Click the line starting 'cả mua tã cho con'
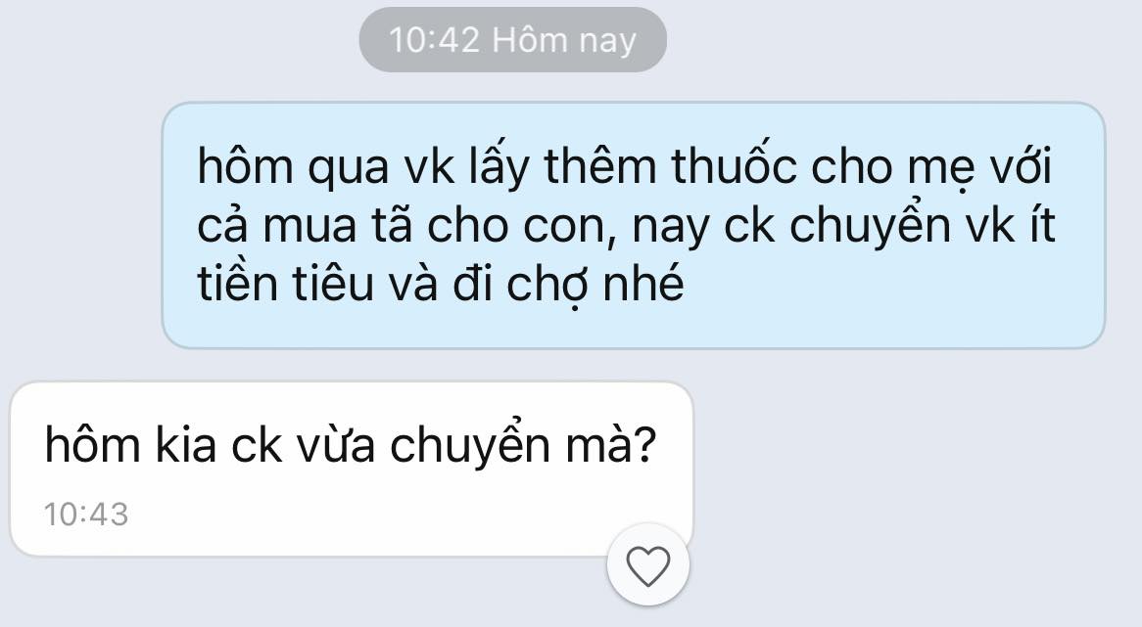The width and height of the screenshot is (1142, 627). pos(627,226)
